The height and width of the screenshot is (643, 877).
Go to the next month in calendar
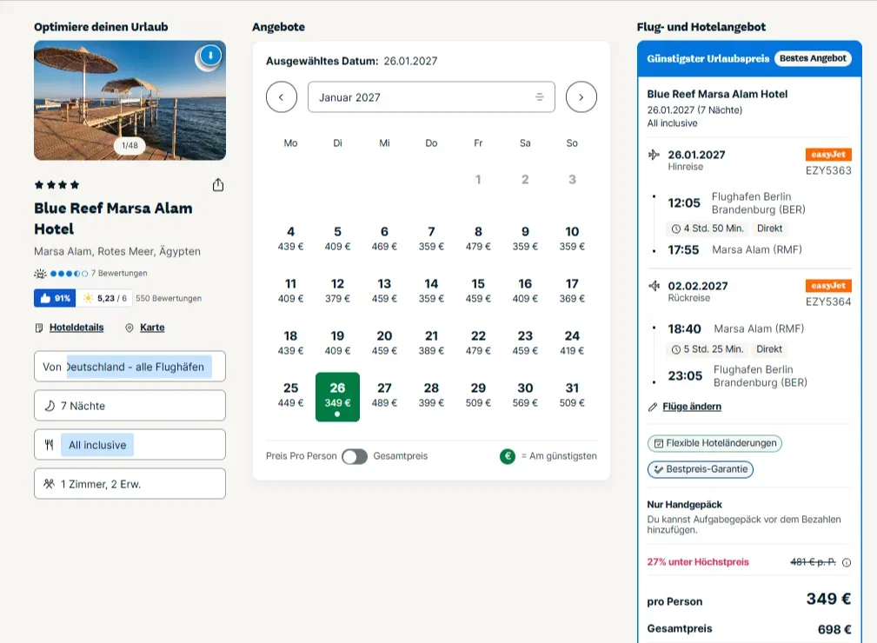click(581, 97)
